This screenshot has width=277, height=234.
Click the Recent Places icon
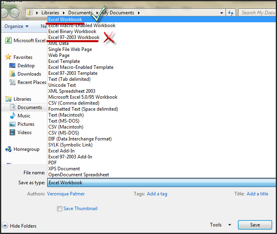coord(12,82)
